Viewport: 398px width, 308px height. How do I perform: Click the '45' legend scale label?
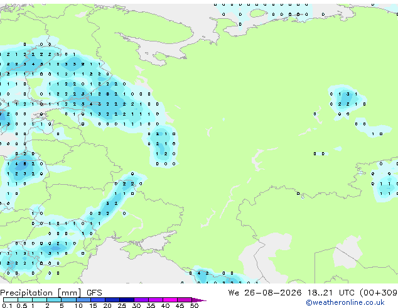(180, 305)
